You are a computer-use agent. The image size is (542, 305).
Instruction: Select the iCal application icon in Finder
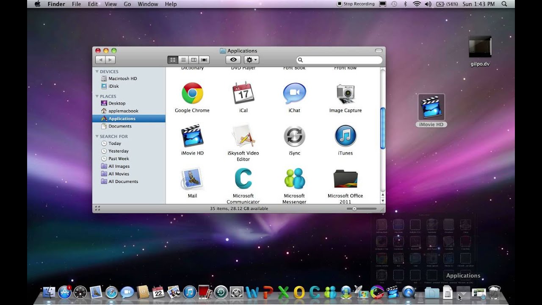coord(243,93)
